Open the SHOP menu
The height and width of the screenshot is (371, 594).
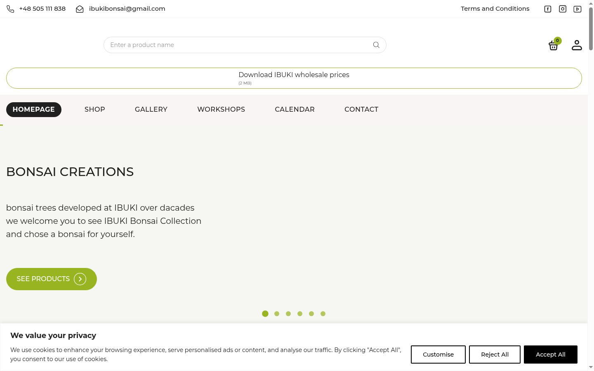95,110
